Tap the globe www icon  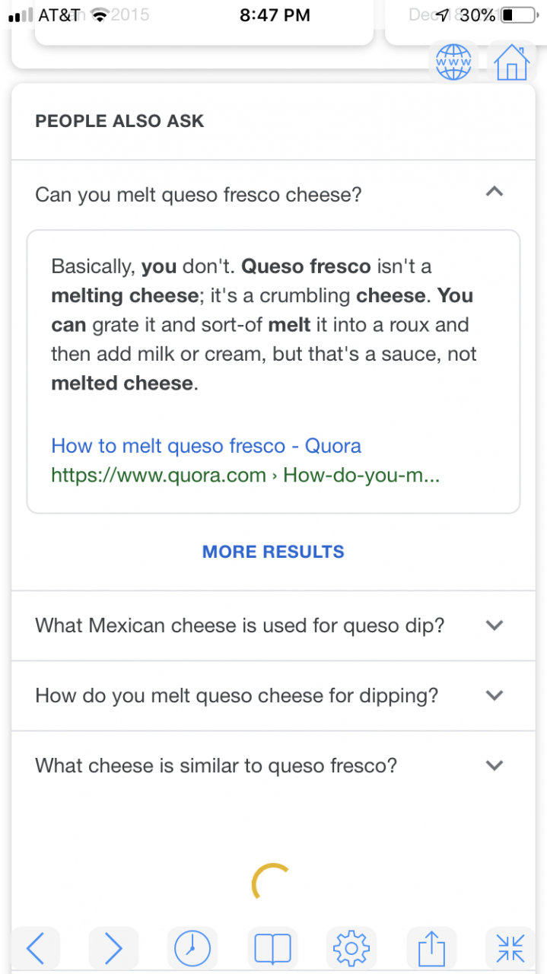(453, 62)
